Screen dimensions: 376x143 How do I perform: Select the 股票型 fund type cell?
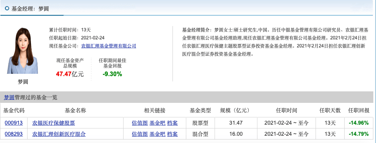point(200,123)
